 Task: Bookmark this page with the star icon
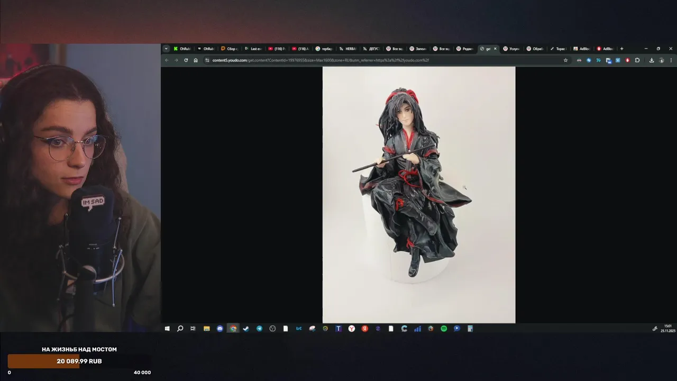565,60
